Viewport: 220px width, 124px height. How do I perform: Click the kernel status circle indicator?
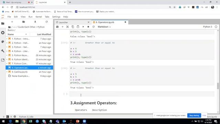point(216,27)
